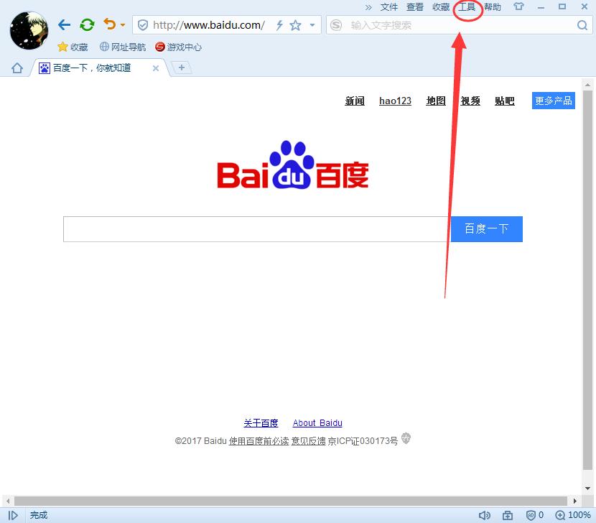Open dropdown arrow next to undo icon

123,25
